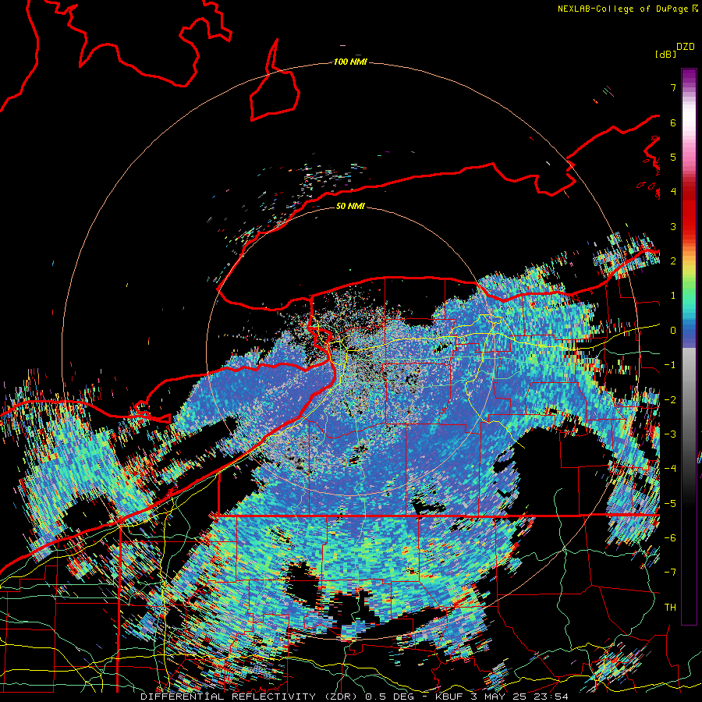Image resolution: width=702 pixels, height=702 pixels.
Task: Click the 4 value on the color scale
Action: 673,192
